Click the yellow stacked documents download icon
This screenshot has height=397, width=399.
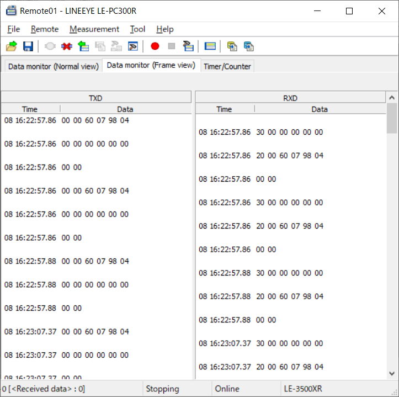click(x=232, y=46)
